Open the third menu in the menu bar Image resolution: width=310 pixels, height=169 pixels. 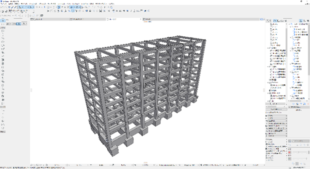coord(18,4)
